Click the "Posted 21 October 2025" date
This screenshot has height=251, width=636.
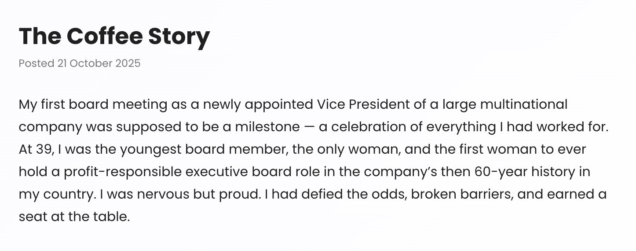[x=80, y=63]
